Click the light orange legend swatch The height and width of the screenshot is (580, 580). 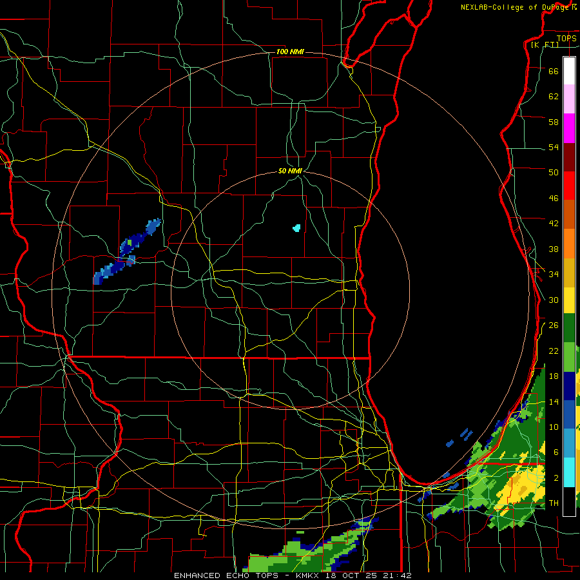coord(569,244)
